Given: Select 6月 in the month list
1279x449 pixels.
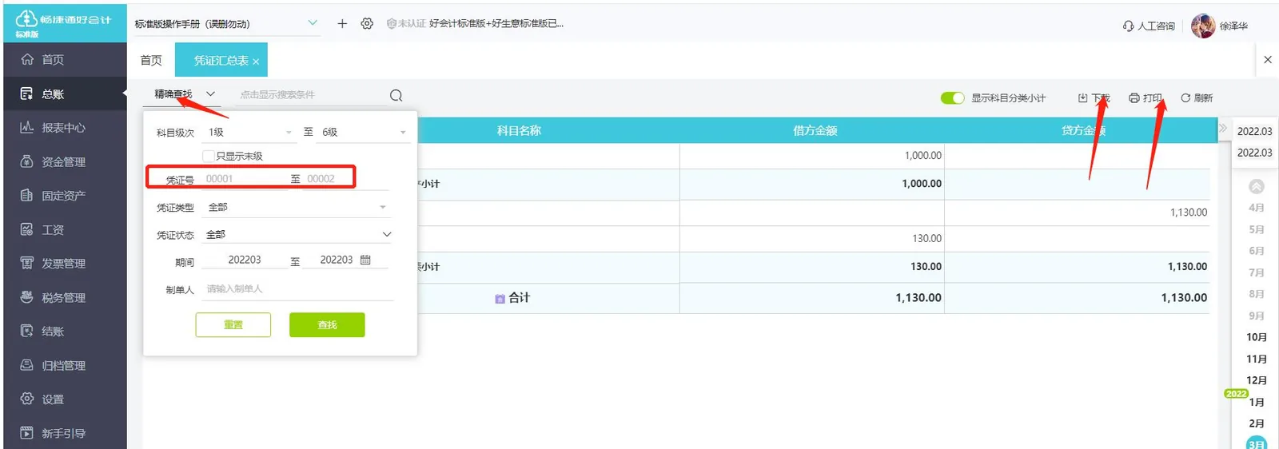Looking at the screenshot, I should tap(1257, 251).
